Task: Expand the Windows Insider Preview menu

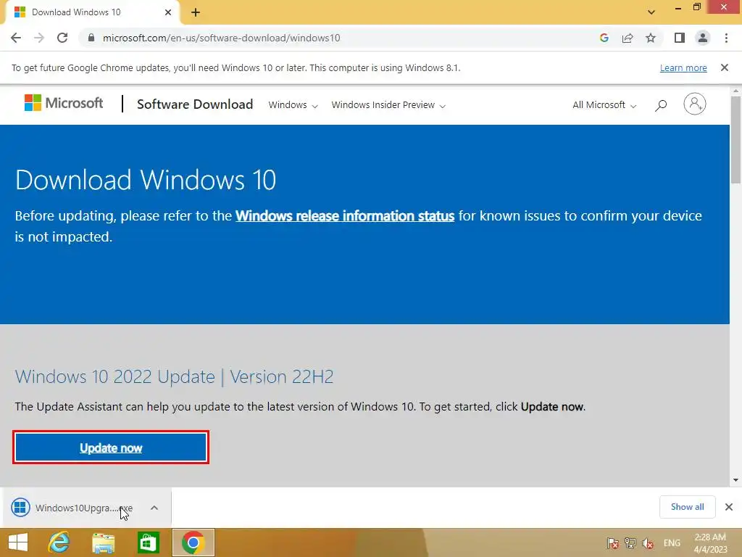Action: (388, 104)
